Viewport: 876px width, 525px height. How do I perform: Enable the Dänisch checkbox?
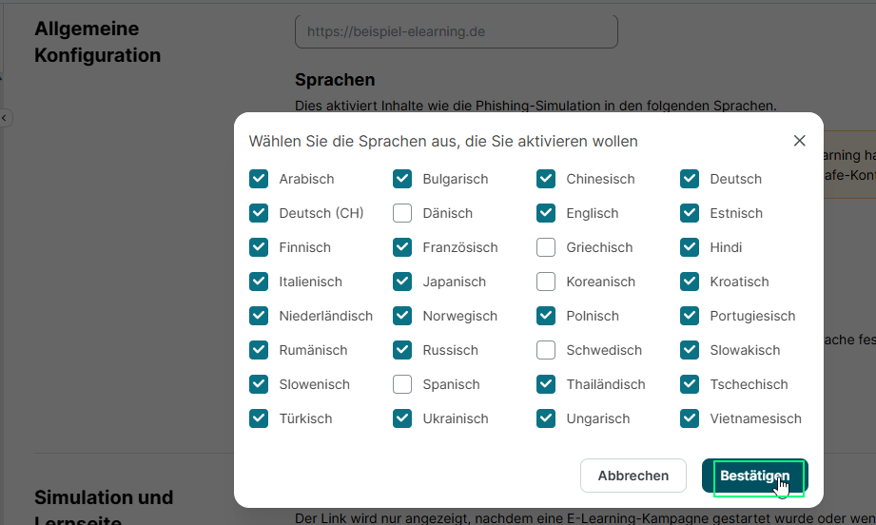402,213
